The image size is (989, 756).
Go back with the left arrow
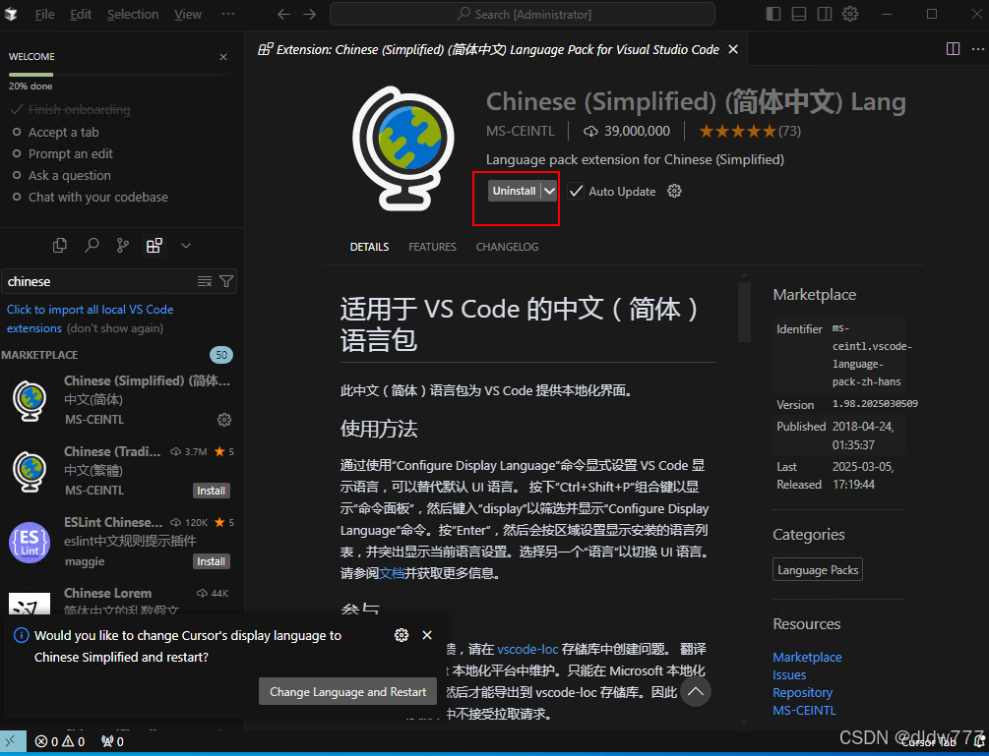click(x=283, y=14)
